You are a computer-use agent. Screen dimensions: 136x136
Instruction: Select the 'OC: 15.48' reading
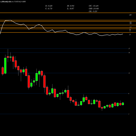click(x=94, y=6)
